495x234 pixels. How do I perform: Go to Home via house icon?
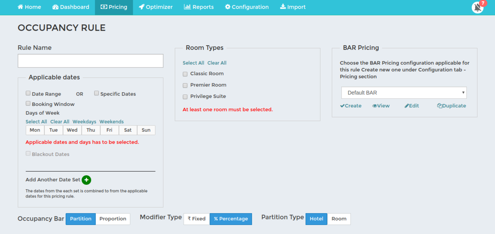(x=29, y=7)
